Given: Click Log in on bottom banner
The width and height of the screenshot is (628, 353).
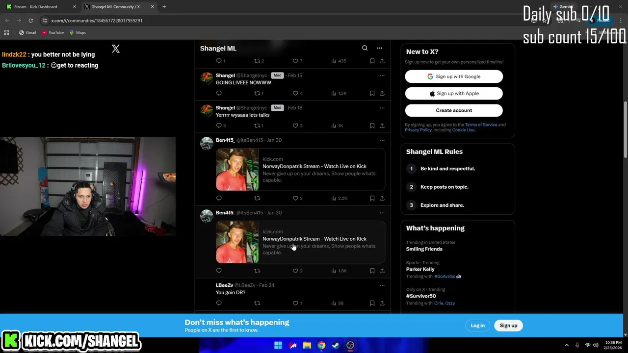Looking at the screenshot, I should [x=477, y=326].
